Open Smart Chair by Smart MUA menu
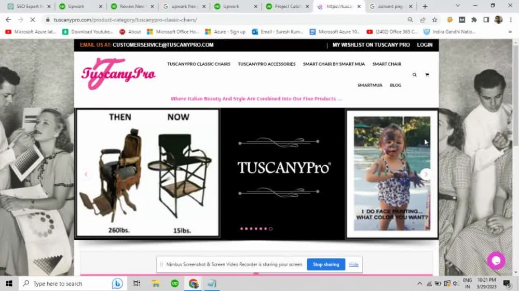The image size is (519, 291). (x=334, y=64)
